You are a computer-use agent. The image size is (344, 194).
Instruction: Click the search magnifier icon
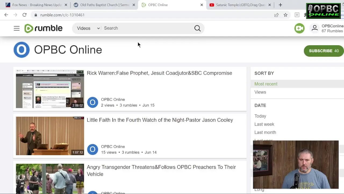pos(198,28)
